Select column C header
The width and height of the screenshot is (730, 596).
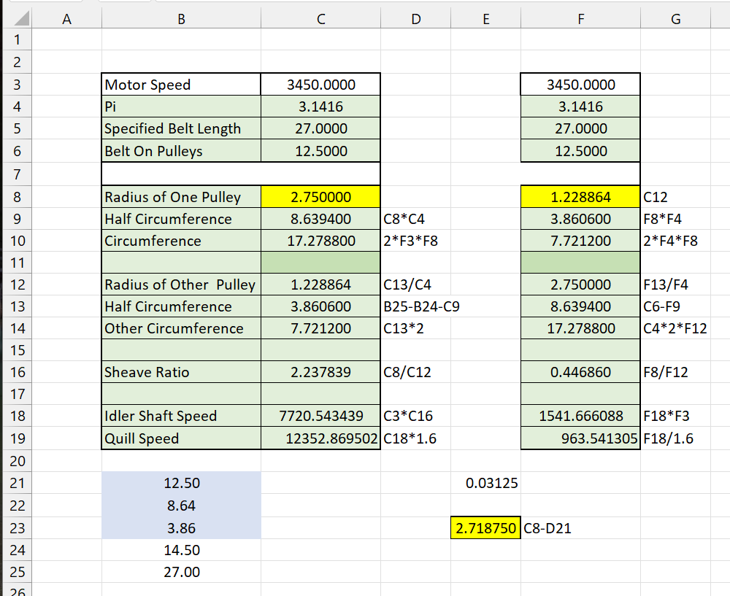click(x=320, y=19)
